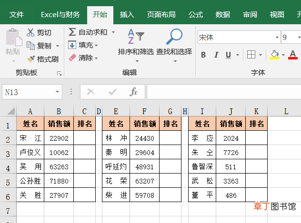Toggle Underline formatting
The image size is (301, 223).
pos(228,55)
